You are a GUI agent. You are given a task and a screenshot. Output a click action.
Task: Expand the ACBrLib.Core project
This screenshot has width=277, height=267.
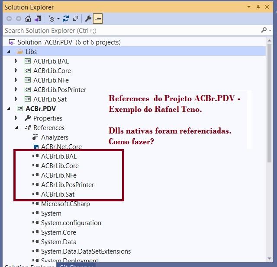[16, 70]
